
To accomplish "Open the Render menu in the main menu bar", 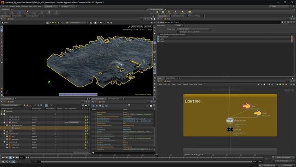I will point(12,6).
